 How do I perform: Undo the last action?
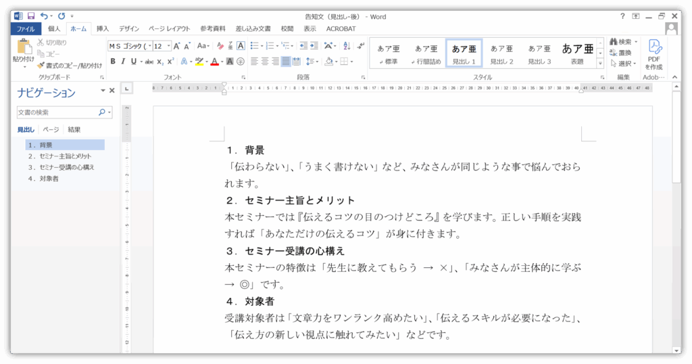[44, 16]
